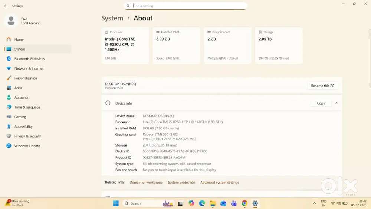
Task: Open the Apps settings page
Action: tap(38, 88)
